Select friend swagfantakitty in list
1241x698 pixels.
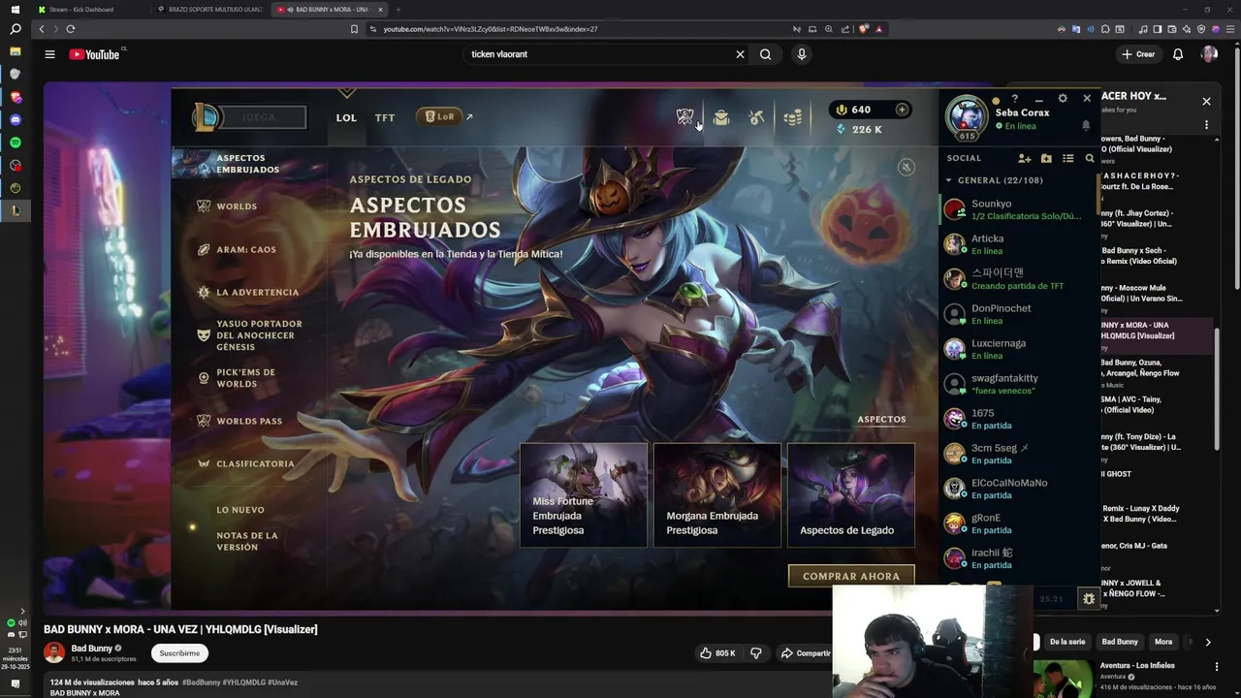pyautogui.click(x=1018, y=384)
